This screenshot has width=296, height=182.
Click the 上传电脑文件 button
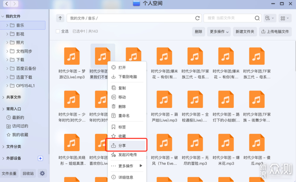(275, 32)
